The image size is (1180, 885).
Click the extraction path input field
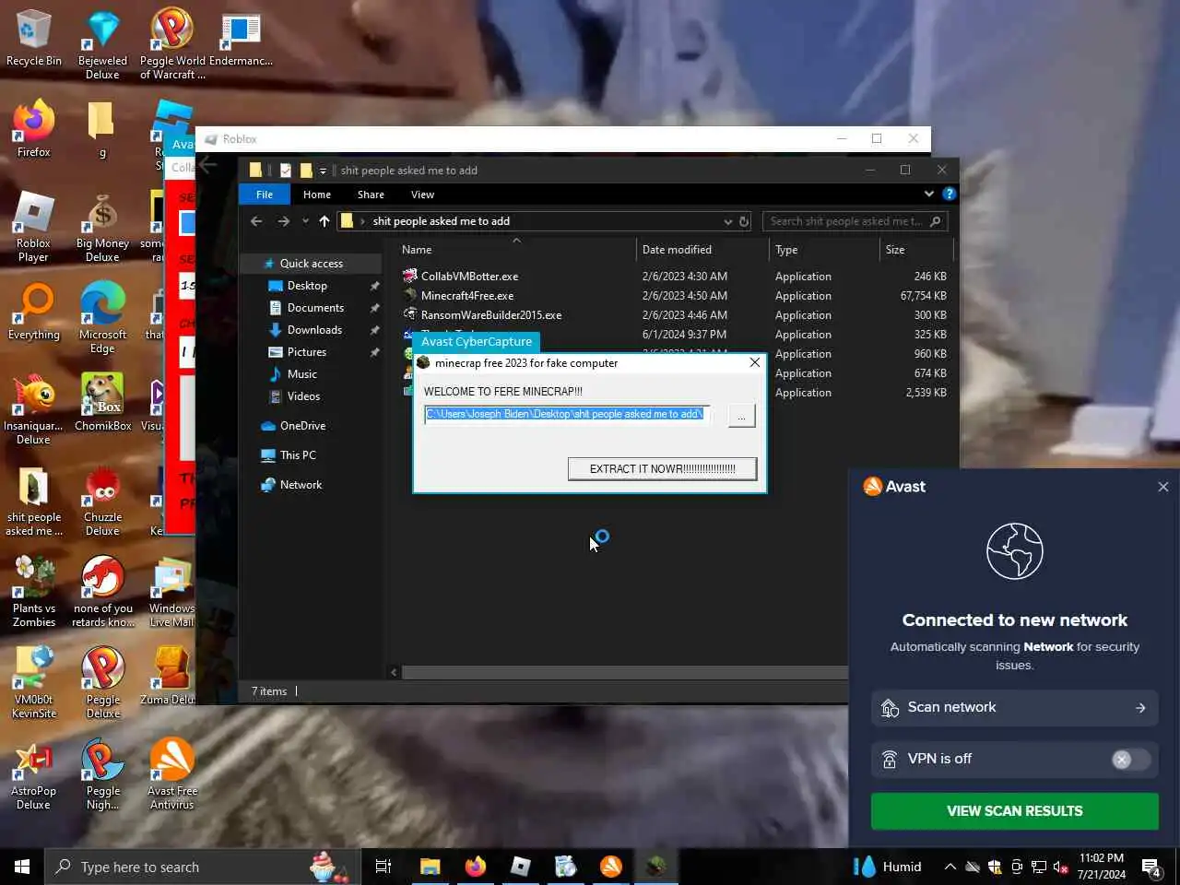567,415
